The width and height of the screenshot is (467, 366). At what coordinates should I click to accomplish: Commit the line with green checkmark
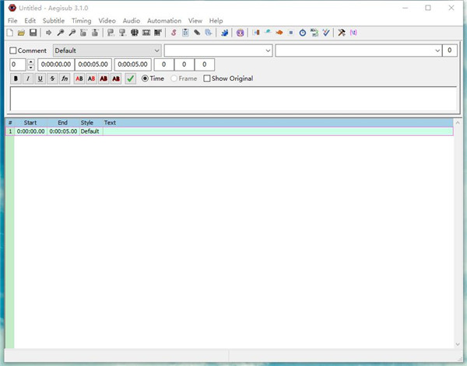pyautogui.click(x=130, y=78)
